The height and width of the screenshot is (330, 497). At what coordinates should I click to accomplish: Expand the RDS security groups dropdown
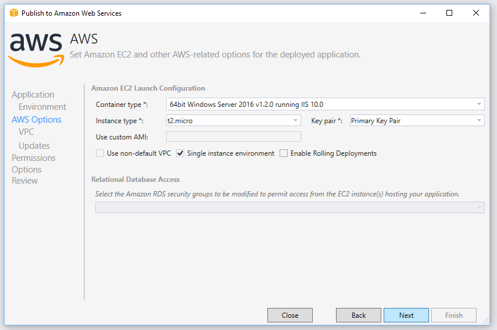click(x=289, y=207)
